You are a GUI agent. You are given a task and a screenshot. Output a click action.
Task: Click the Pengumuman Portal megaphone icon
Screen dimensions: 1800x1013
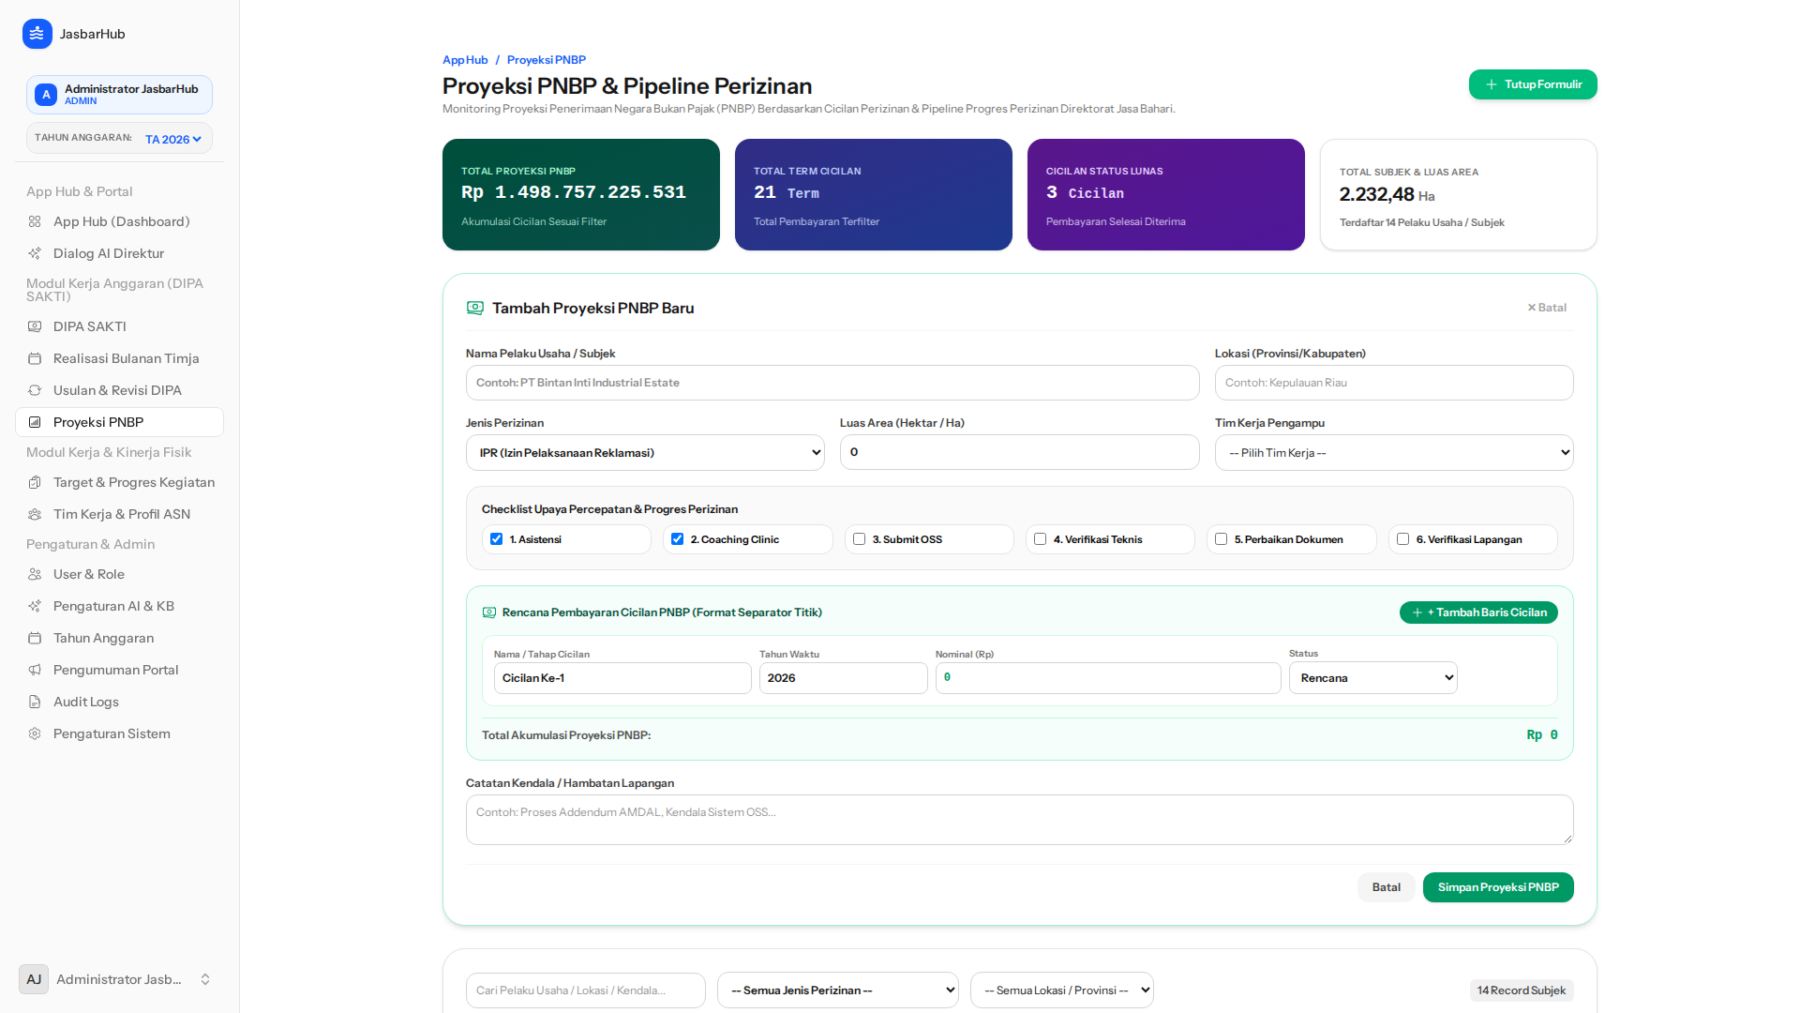point(35,671)
